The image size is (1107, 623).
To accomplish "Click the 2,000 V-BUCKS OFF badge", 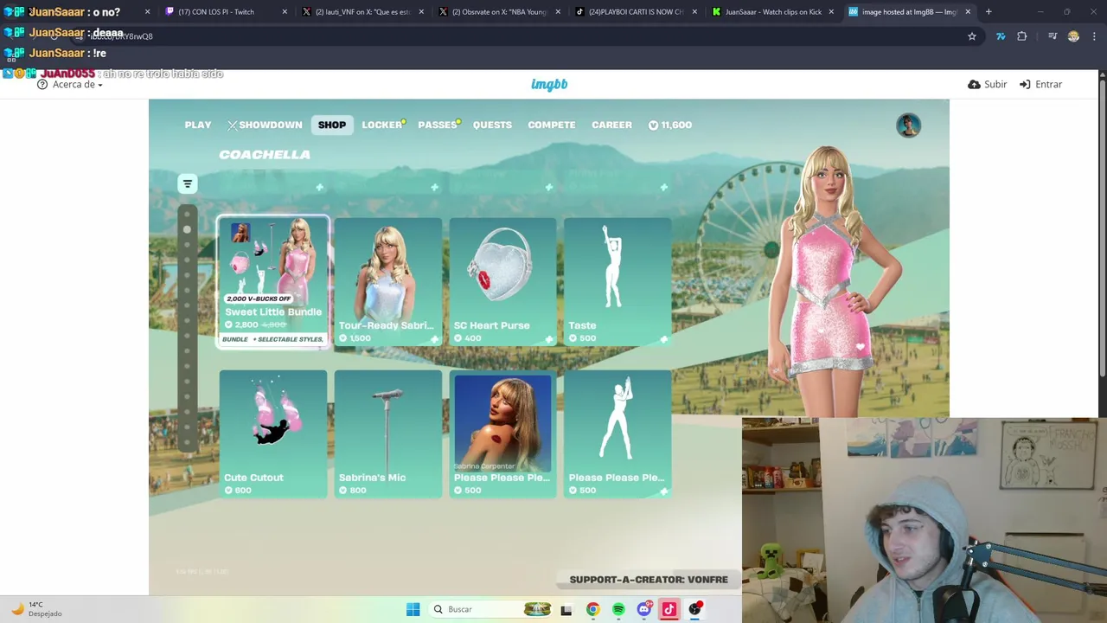I will click(259, 299).
